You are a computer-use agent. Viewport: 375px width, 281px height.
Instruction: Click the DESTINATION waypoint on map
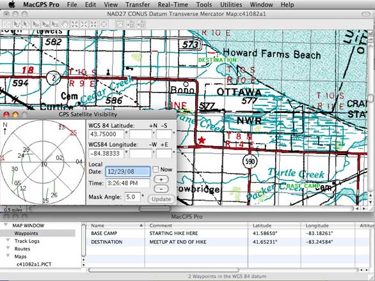pos(217,60)
